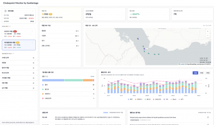This screenshot has width=214, height=125.
Task: Click the purple vessel marker inside the strait cluster
Action: pos(144,49)
